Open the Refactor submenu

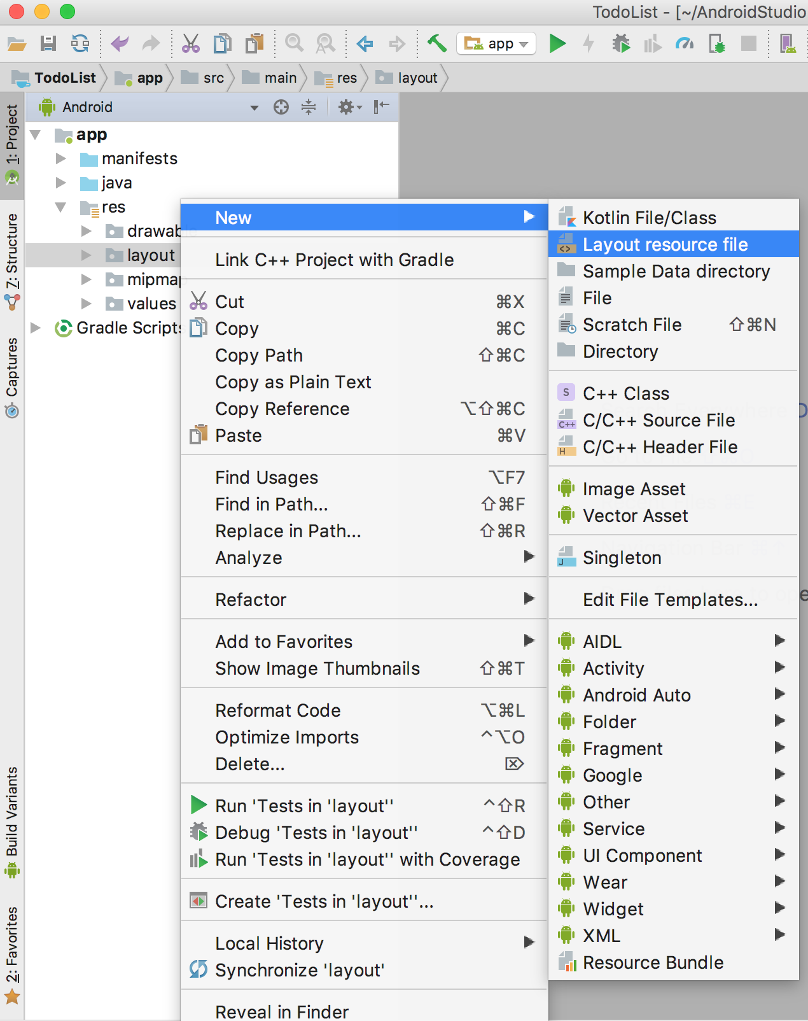pyautogui.click(x=364, y=600)
